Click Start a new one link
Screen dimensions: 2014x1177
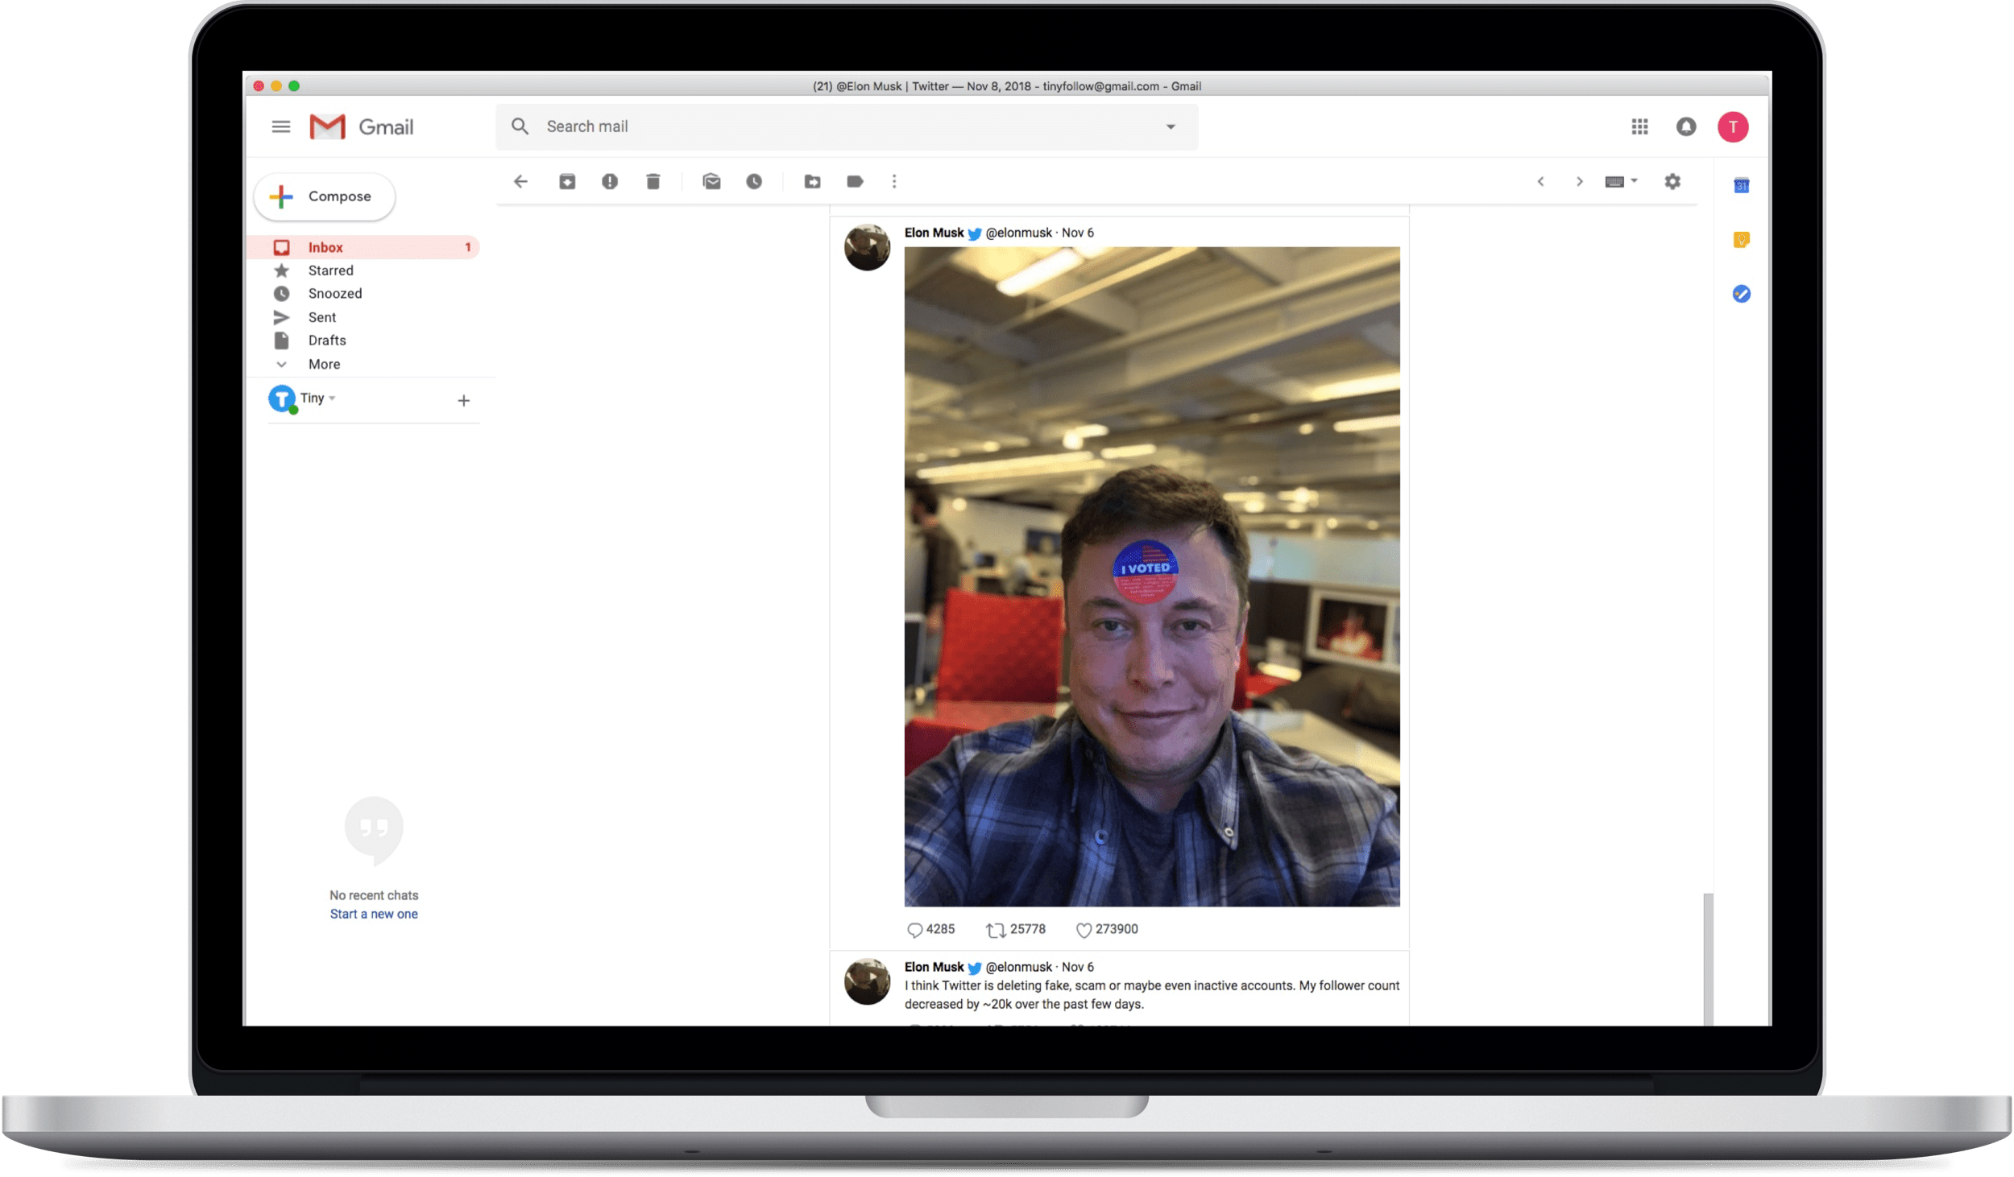click(374, 914)
